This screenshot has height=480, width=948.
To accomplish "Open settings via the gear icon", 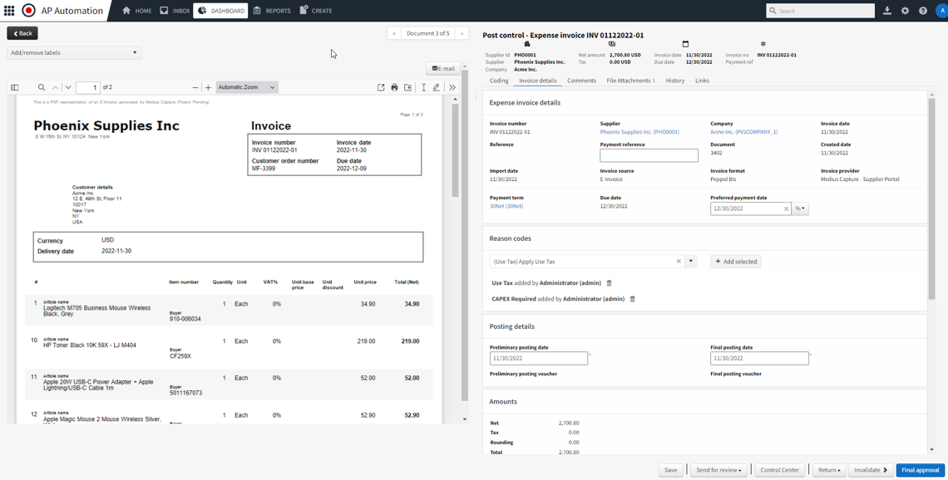I will (906, 11).
